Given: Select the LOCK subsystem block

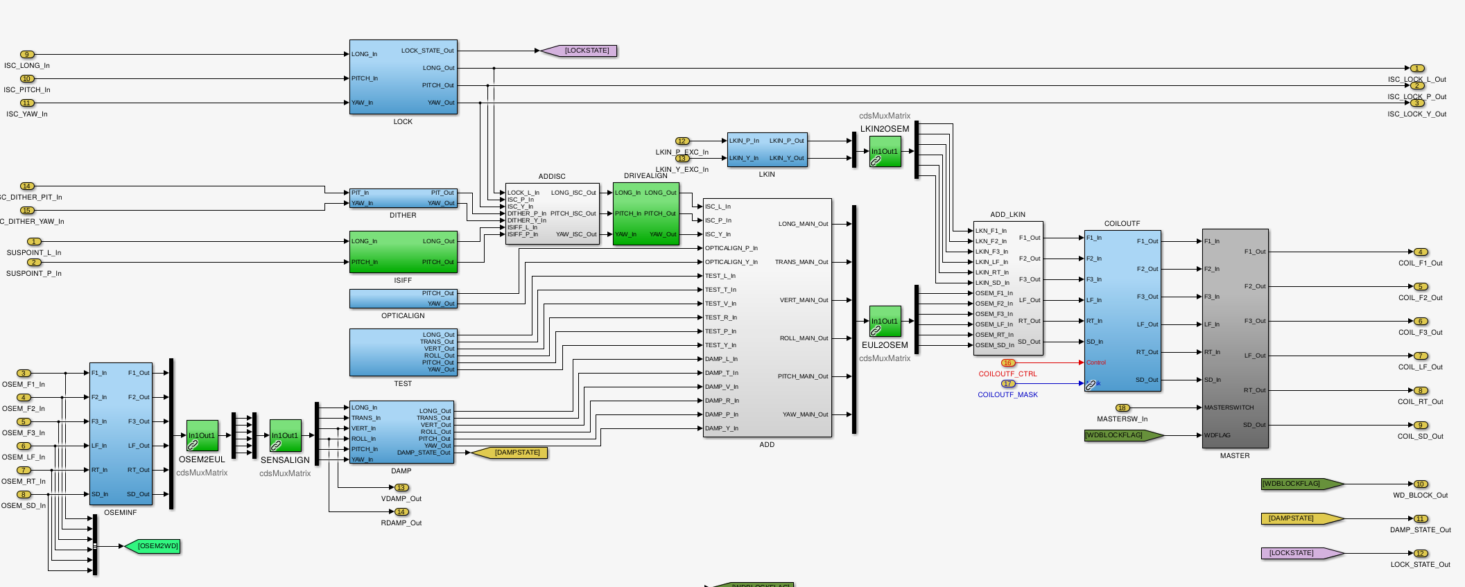Looking at the screenshot, I should 403,77.
